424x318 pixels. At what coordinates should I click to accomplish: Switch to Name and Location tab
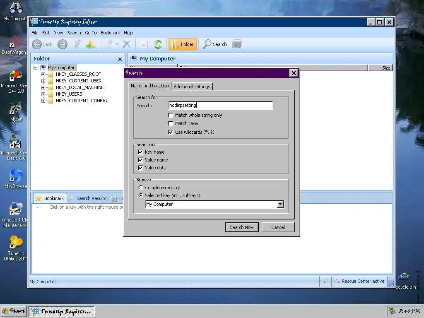150,86
